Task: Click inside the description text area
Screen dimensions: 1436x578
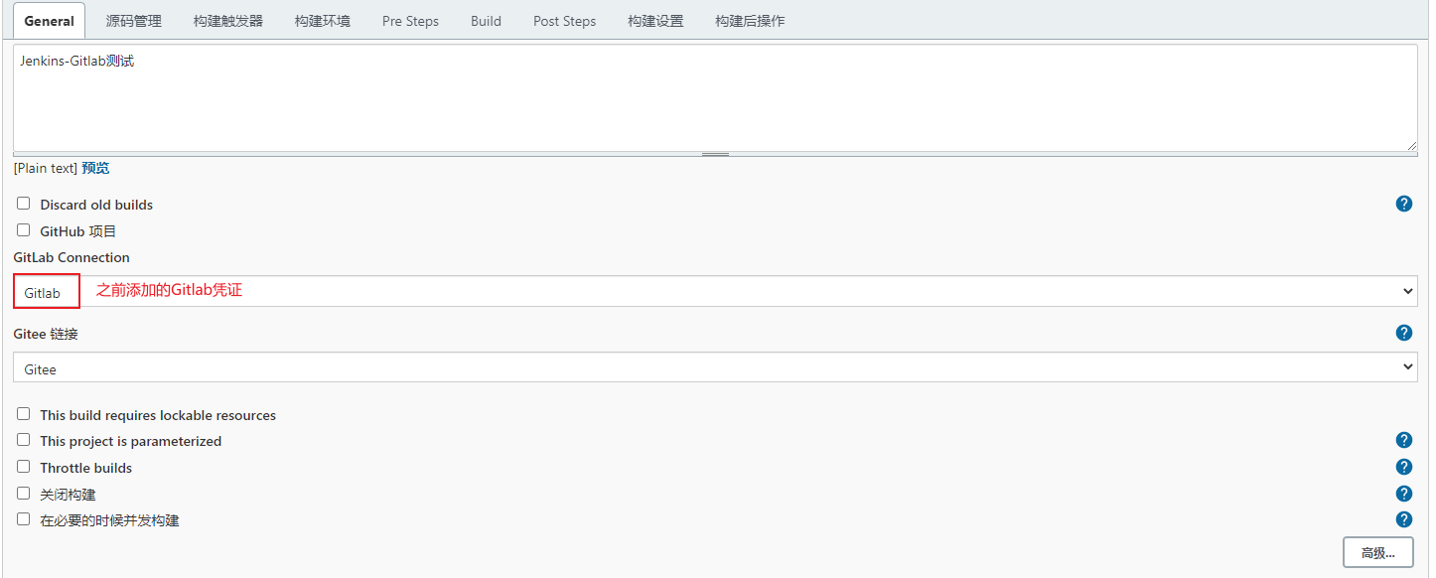Action: tap(715, 97)
